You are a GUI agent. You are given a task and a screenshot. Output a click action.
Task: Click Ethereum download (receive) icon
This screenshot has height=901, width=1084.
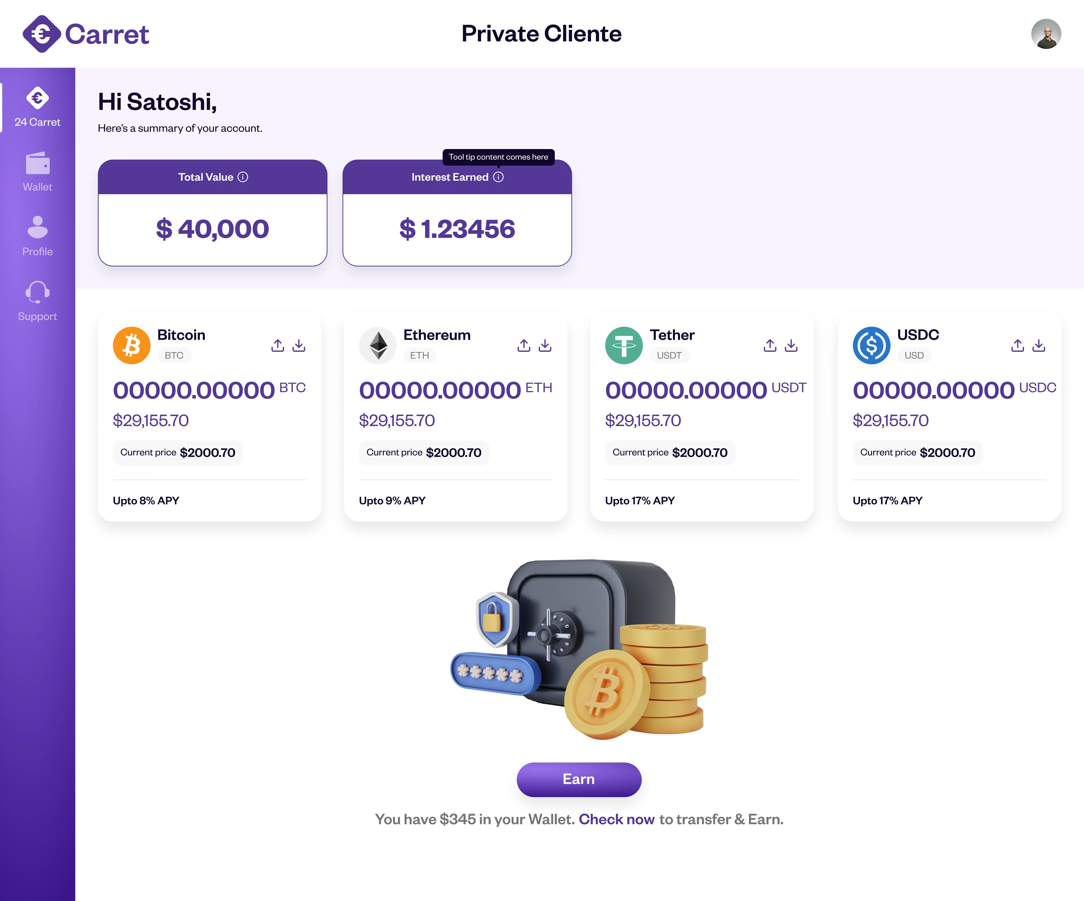[x=545, y=345]
